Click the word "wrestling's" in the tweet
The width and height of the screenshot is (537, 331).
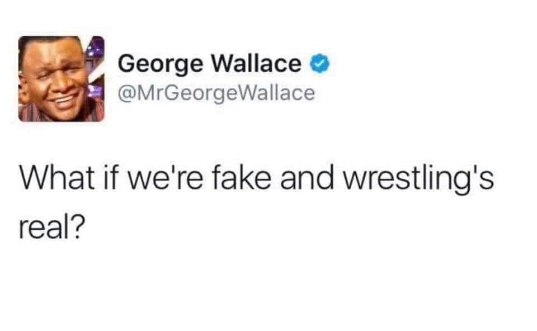pos(419,178)
